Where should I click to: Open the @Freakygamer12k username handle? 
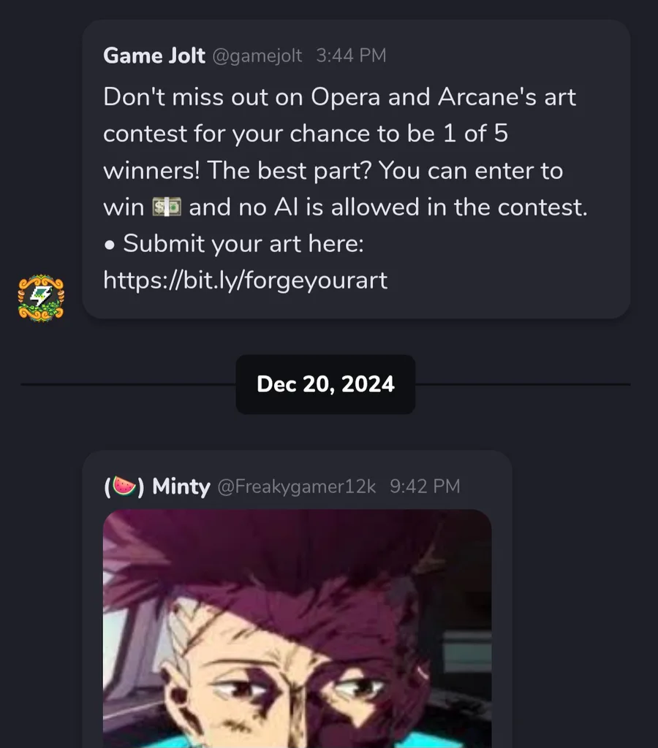297,486
